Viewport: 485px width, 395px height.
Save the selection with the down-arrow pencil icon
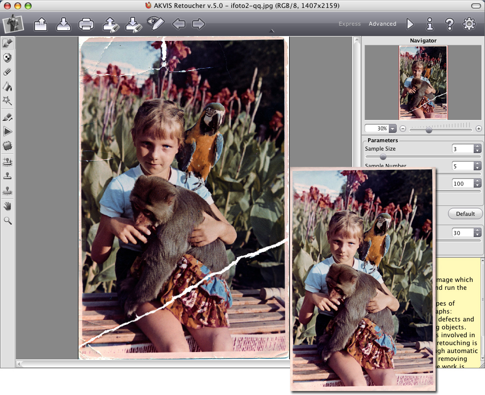point(134,24)
